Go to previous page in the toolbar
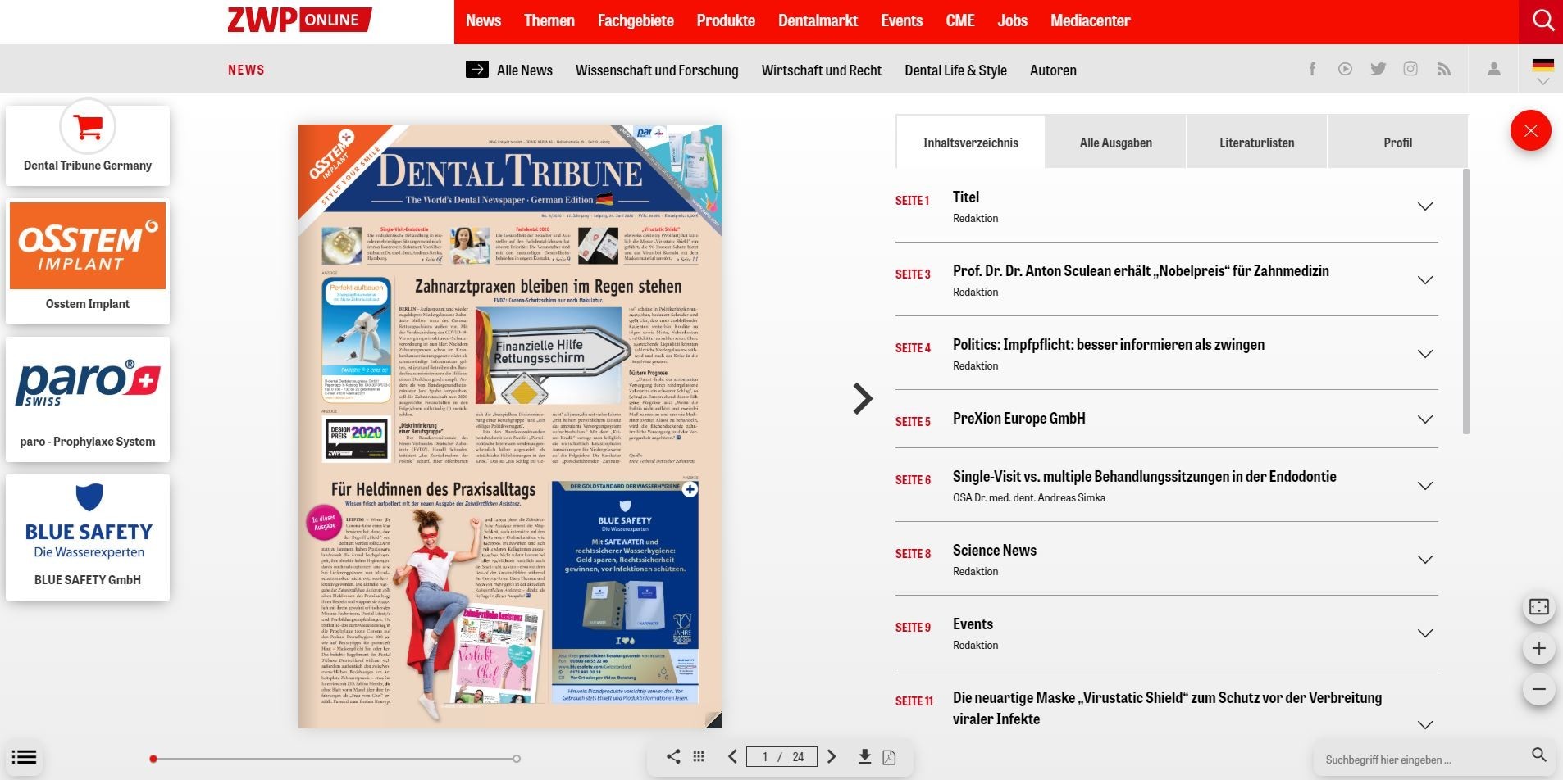 coord(732,756)
